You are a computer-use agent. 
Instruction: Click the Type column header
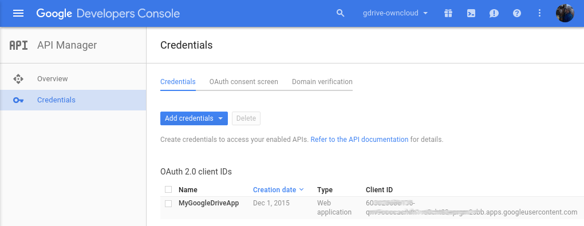coord(325,190)
